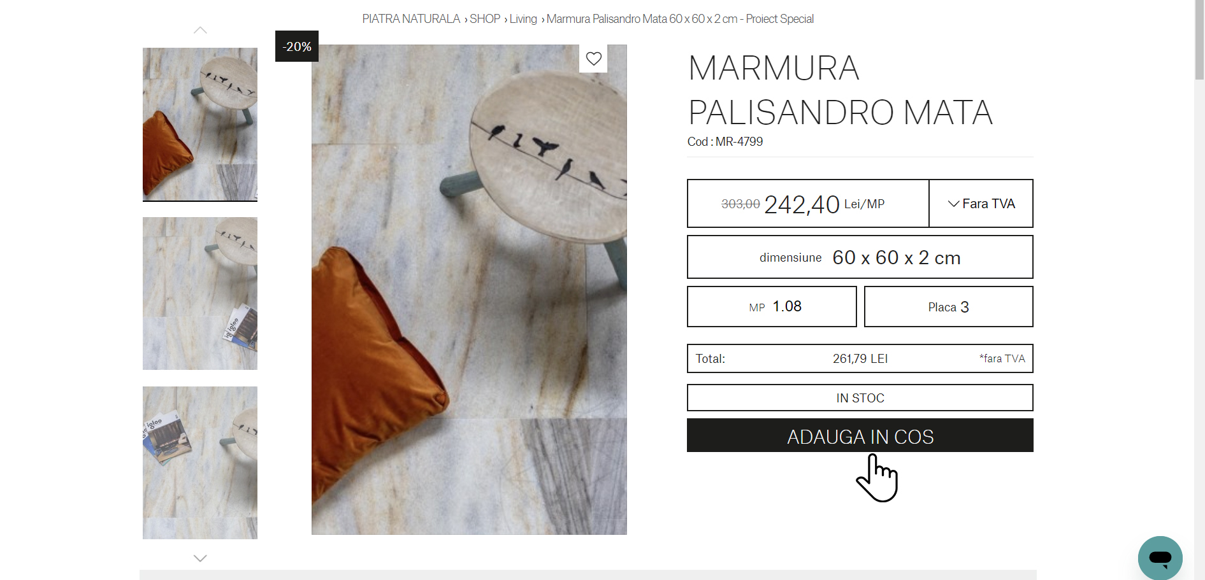This screenshot has width=1205, height=580.
Task: Select the first stool and pillow thumbnail
Action: tap(200, 124)
